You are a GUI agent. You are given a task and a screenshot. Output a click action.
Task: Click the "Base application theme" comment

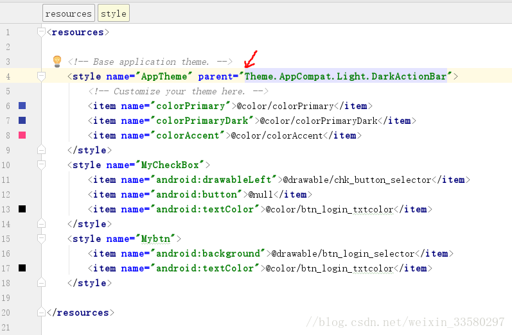pos(150,62)
